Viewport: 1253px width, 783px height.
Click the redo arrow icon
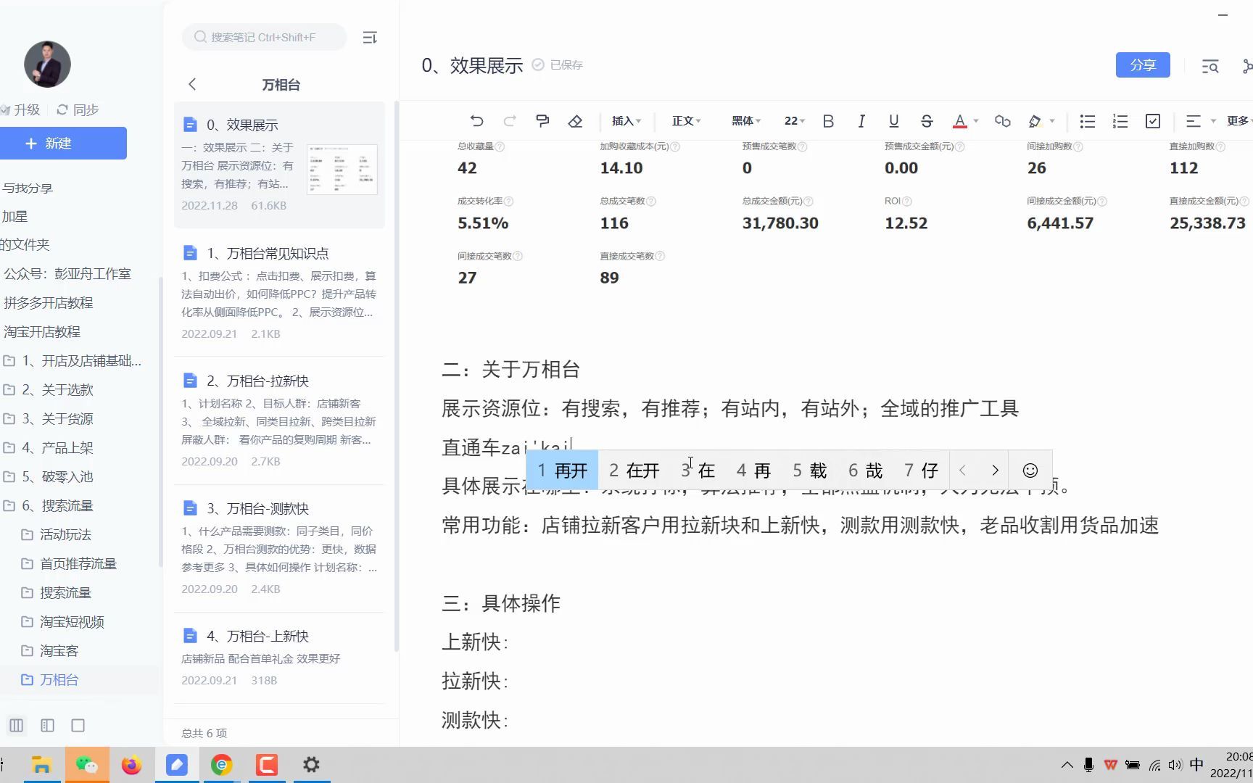point(510,121)
